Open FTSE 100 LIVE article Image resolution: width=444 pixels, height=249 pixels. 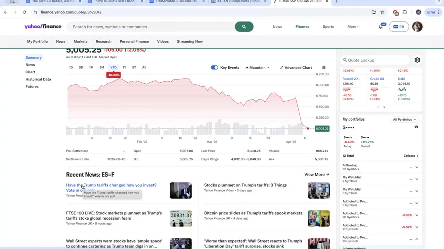point(114,216)
